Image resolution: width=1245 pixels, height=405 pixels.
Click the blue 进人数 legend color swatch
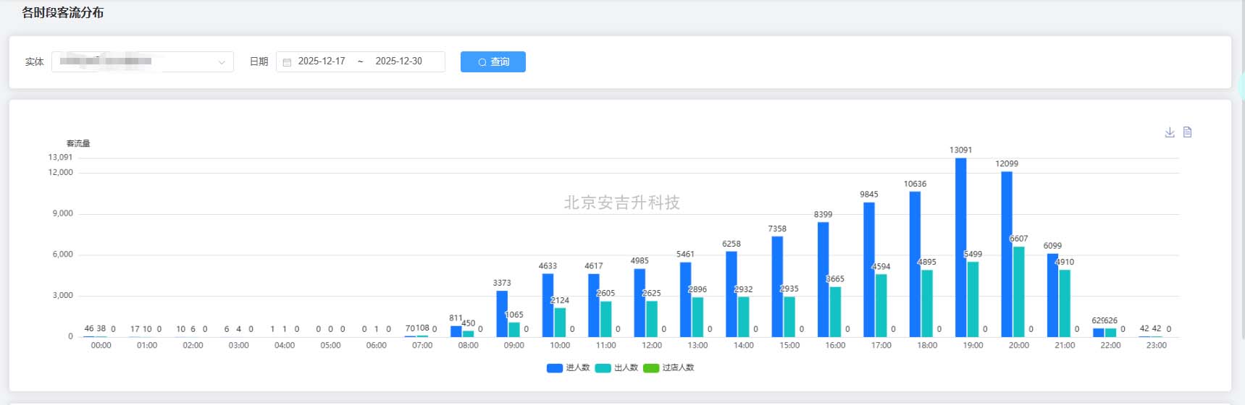(x=555, y=367)
